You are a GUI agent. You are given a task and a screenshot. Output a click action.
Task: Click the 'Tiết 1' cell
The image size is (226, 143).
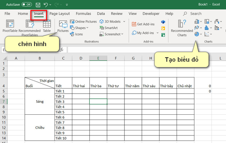pyautogui.click(x=63, y=91)
